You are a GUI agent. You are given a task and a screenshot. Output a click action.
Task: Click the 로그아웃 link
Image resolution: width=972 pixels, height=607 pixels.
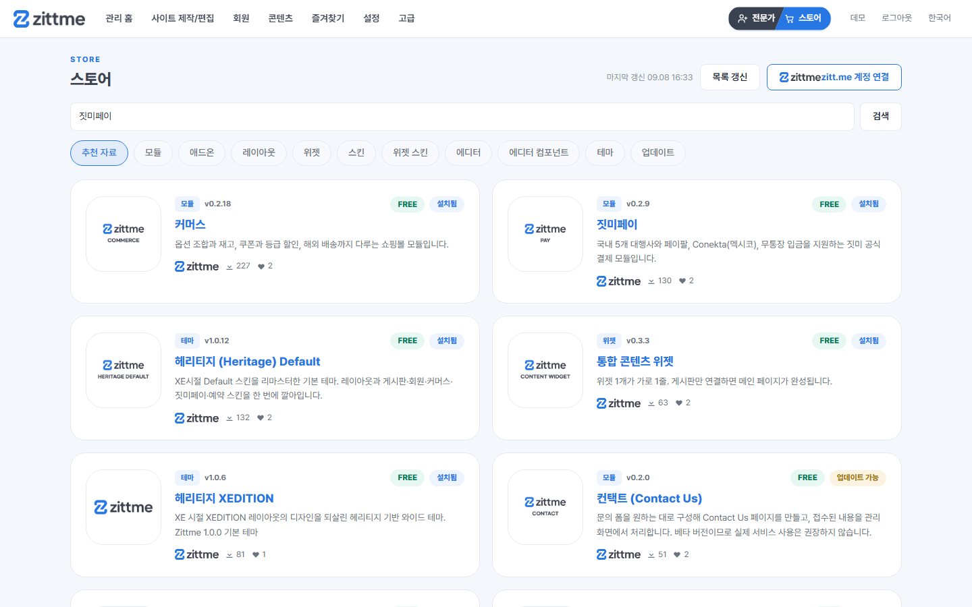coord(896,18)
